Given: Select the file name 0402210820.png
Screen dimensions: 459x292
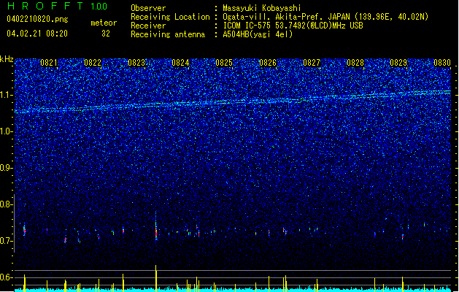Looking at the screenshot, I should coord(37,19).
